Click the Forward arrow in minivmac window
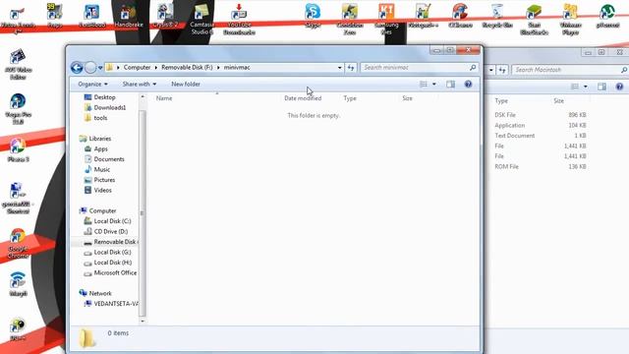This screenshot has height=354, width=629. click(x=90, y=68)
